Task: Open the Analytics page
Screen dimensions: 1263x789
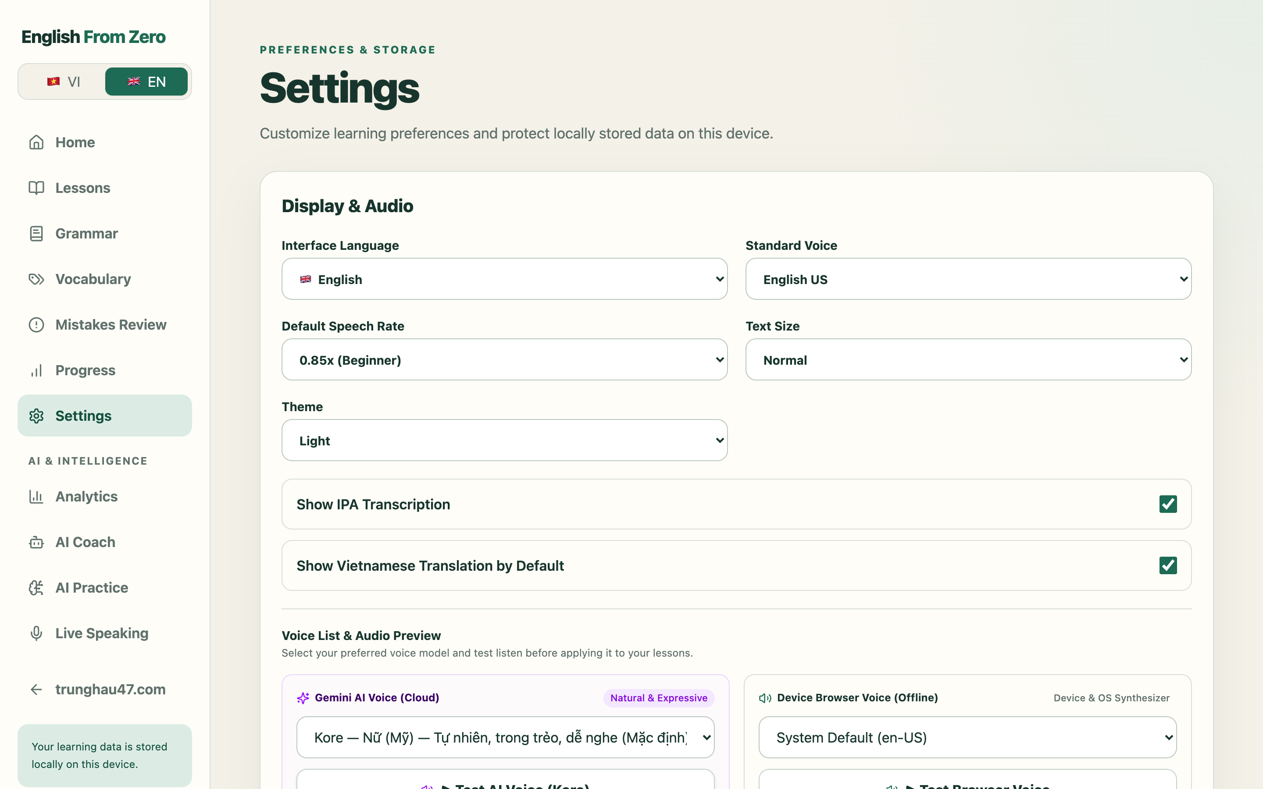Action: click(104, 496)
